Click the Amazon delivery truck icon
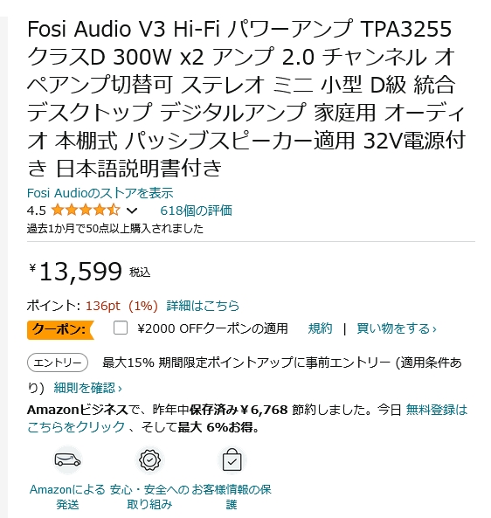Image resolution: width=491 pixels, height=518 pixels. [x=67, y=459]
